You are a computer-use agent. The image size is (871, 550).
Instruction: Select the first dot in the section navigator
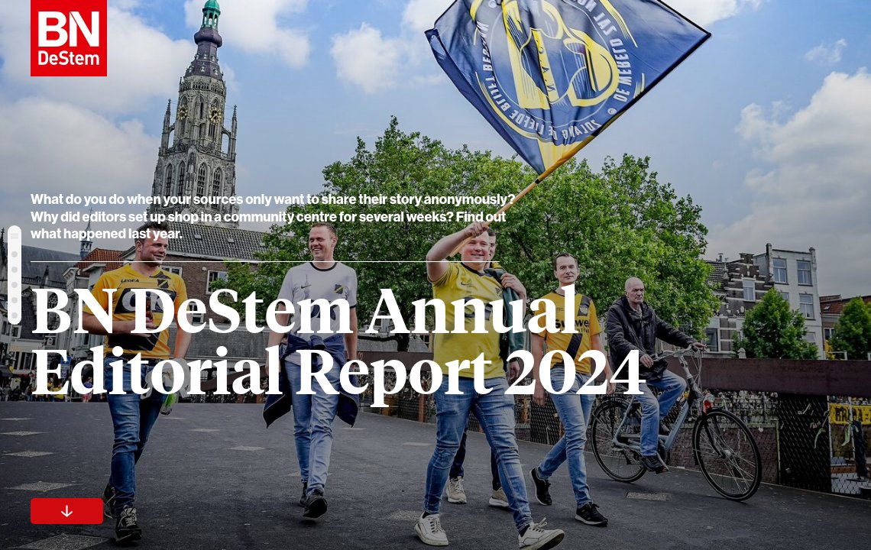pos(15,254)
